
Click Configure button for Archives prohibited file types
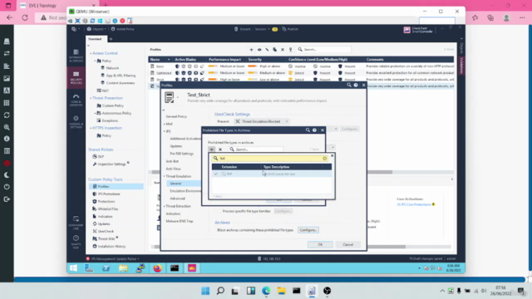pyautogui.click(x=308, y=230)
